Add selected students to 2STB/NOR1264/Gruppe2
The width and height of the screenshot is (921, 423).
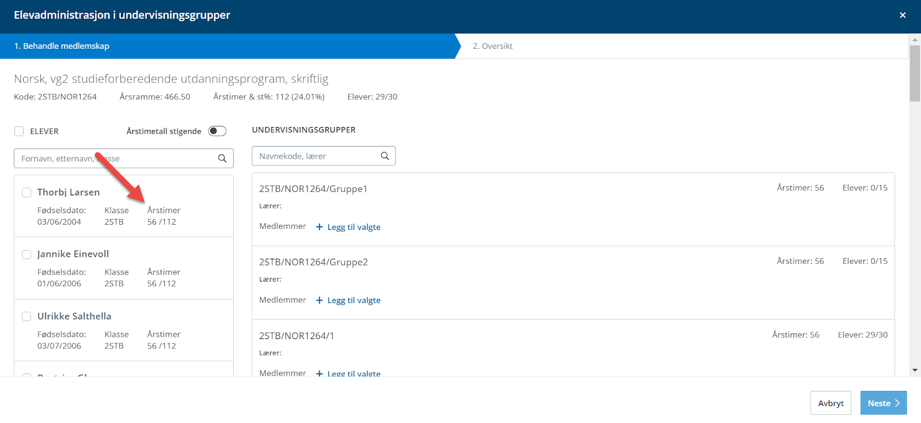[x=348, y=300]
